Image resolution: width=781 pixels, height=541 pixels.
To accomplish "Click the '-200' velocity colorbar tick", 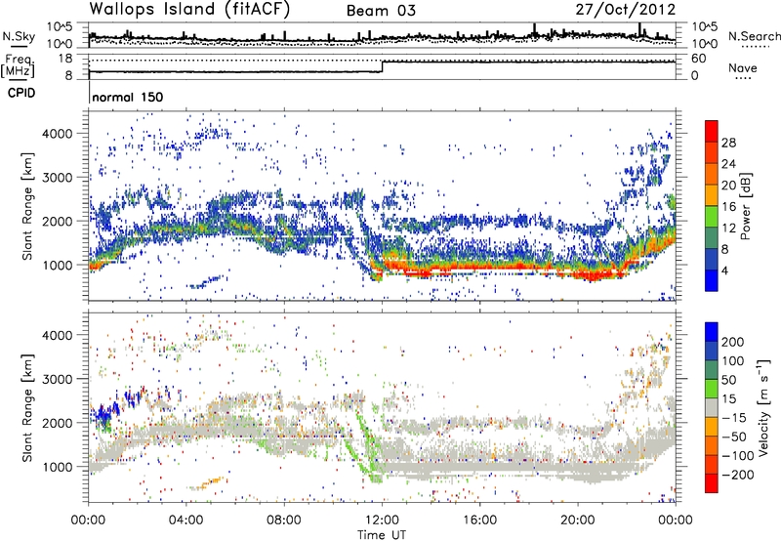I will click(738, 475).
